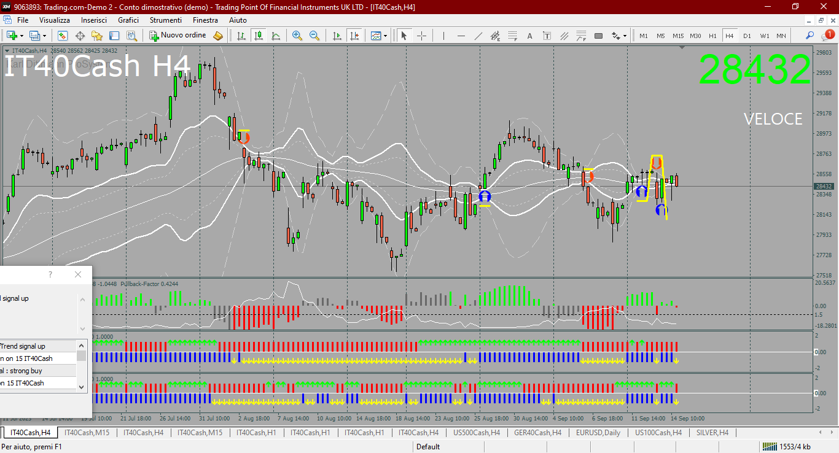Switch to the US100Cash,H4 chart tab
The width and height of the screenshot is (839, 453).
658,432
